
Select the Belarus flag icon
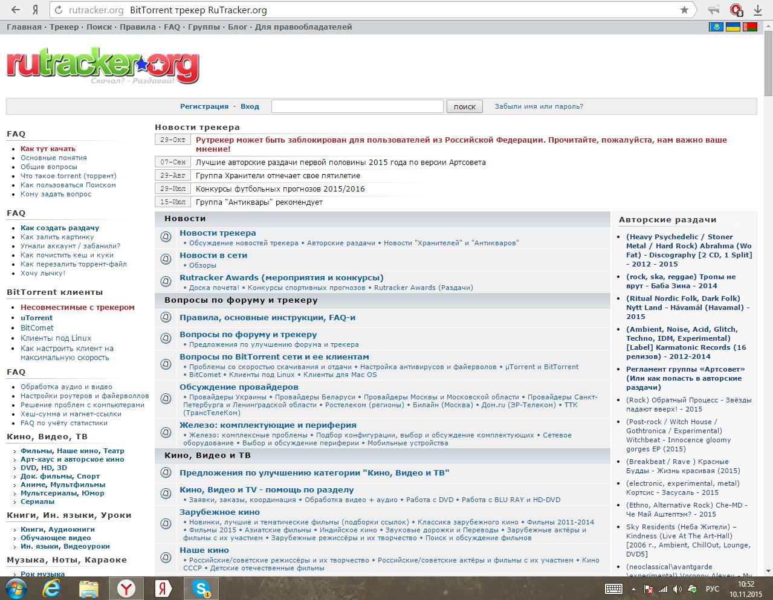[x=750, y=27]
